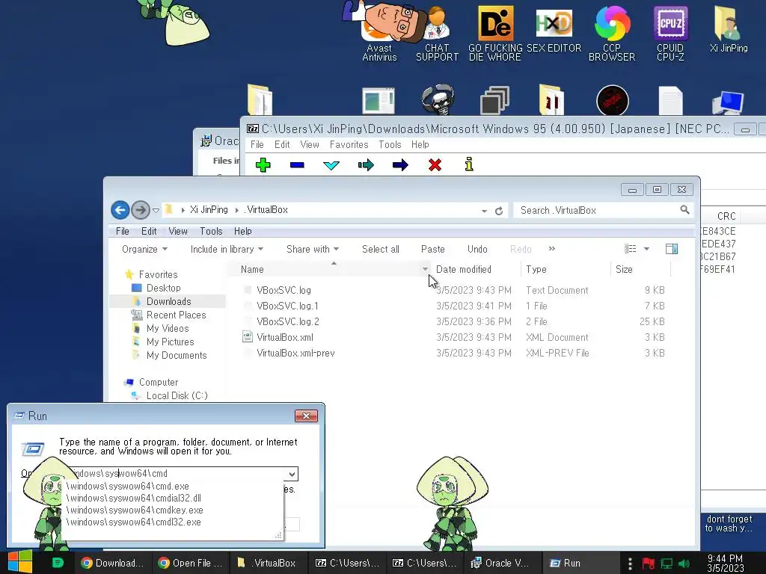Click the refresh icon in Explorer address bar
The height and width of the screenshot is (574, 766).
coord(499,211)
